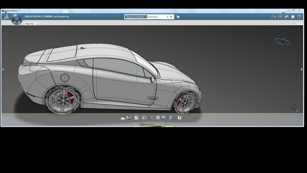Click the aperture render icon
The height and width of the screenshot is (173, 307).
[x=152, y=118]
